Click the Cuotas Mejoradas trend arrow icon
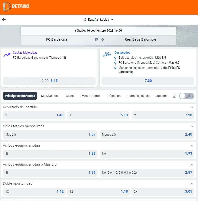This screenshot has width=198, height=201. (x=7, y=55)
